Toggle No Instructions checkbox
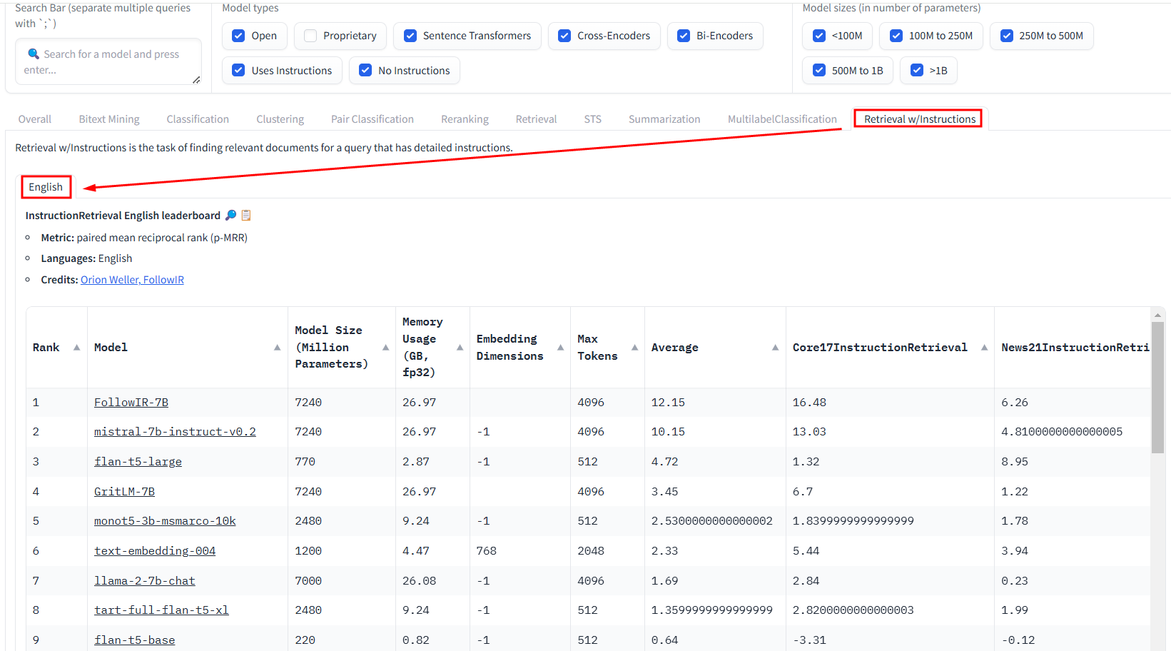This screenshot has width=1171, height=651. coord(365,70)
